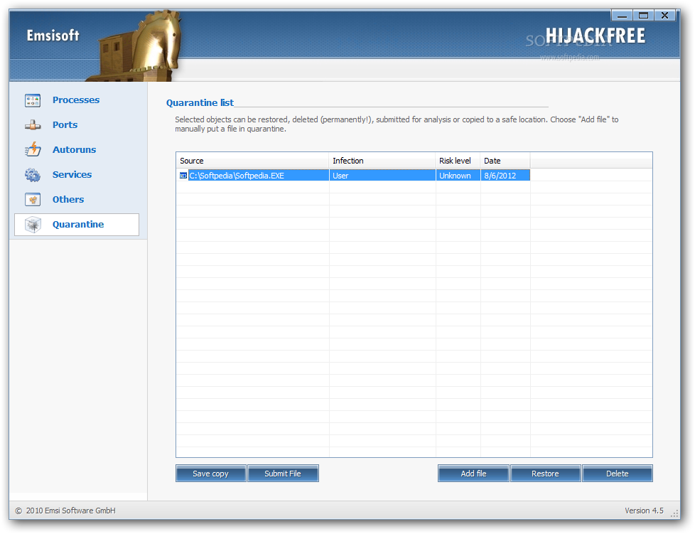Click the 8/6/2012 date cell

pyautogui.click(x=505, y=176)
